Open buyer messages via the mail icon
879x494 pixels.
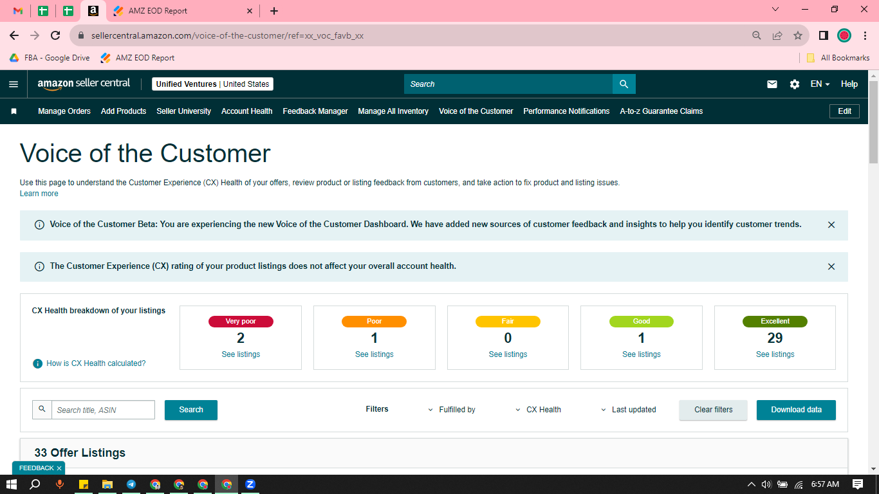pyautogui.click(x=772, y=84)
